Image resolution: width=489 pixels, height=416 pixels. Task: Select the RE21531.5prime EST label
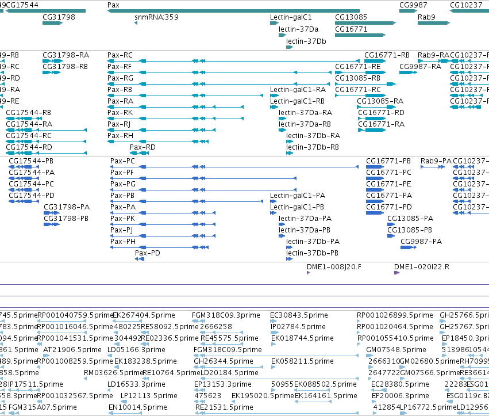click(224, 407)
